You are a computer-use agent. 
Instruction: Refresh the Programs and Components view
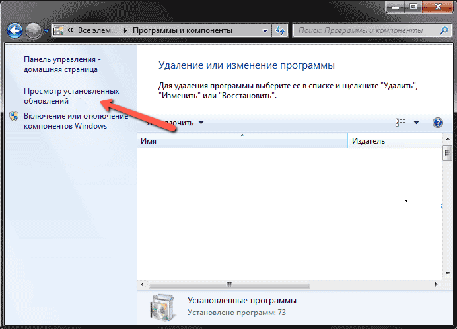[x=280, y=30]
